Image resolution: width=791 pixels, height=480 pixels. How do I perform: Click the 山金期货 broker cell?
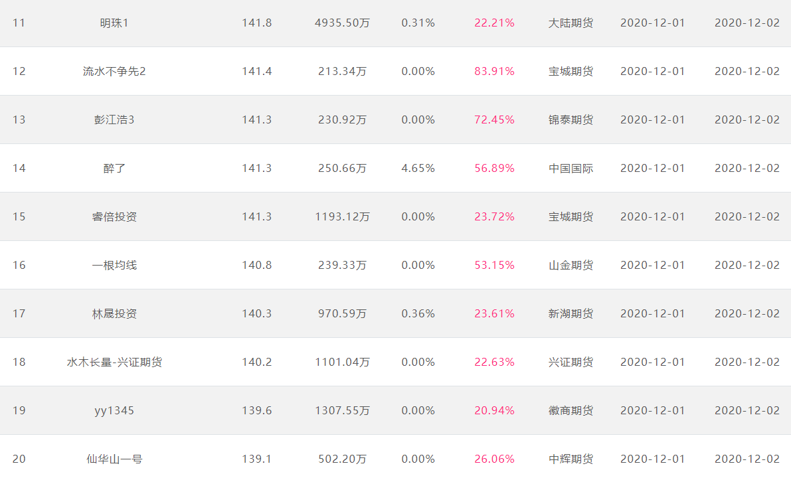[571, 265]
